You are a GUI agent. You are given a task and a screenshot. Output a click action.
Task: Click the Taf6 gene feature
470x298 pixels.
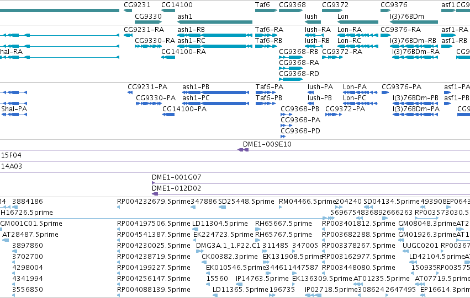[x=266, y=10]
